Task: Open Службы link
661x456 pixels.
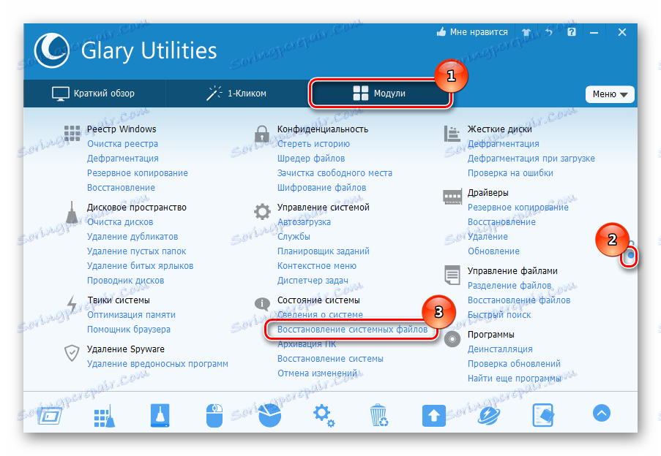Action: (294, 237)
